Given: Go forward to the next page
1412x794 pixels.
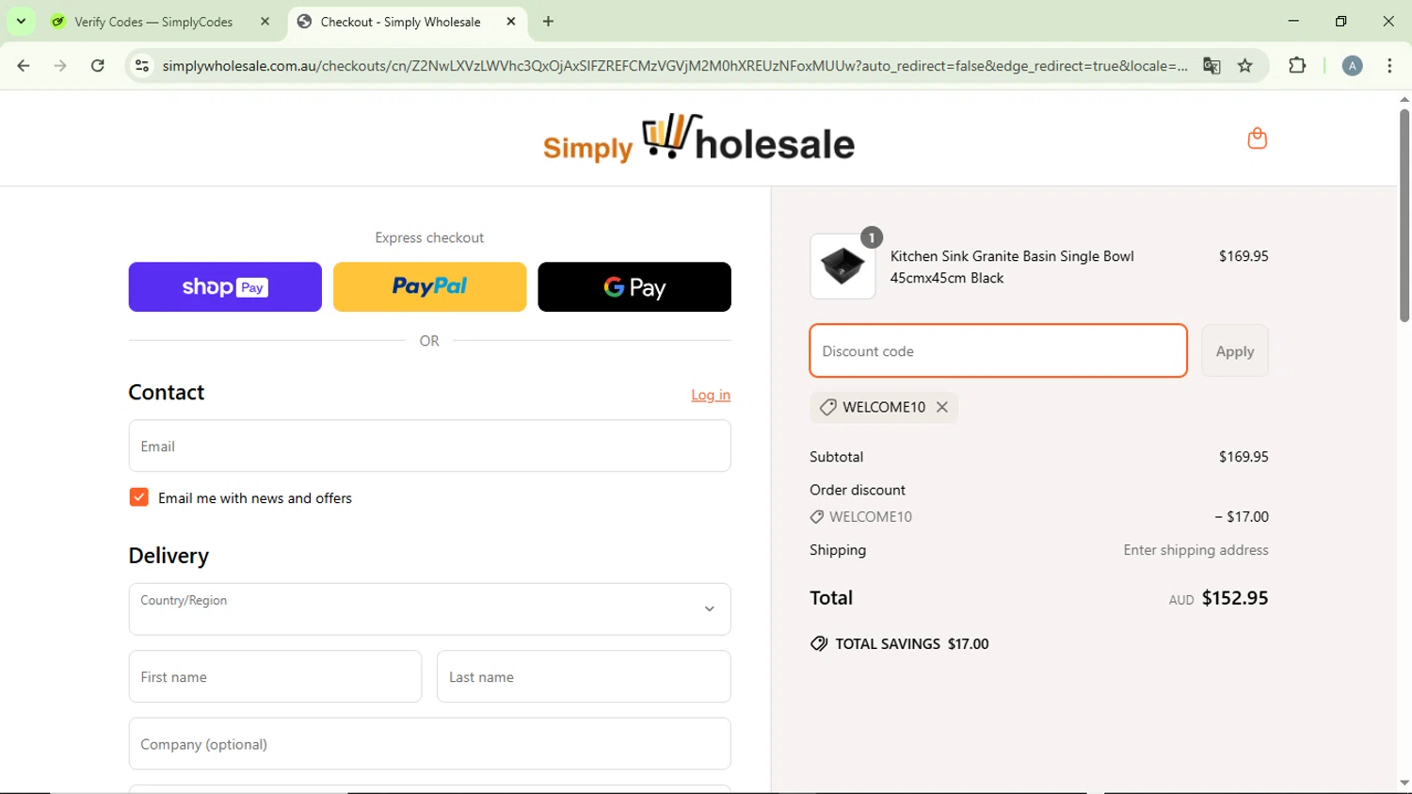Looking at the screenshot, I should tap(60, 66).
